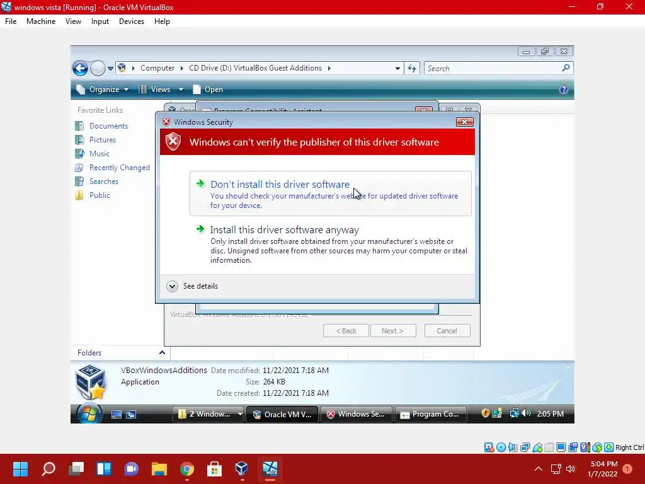
Task: Click the VirtualBox display indicator
Action: click(561, 447)
